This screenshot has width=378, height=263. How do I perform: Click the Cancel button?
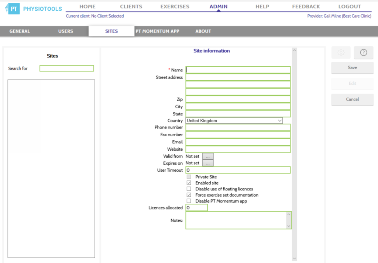(353, 99)
